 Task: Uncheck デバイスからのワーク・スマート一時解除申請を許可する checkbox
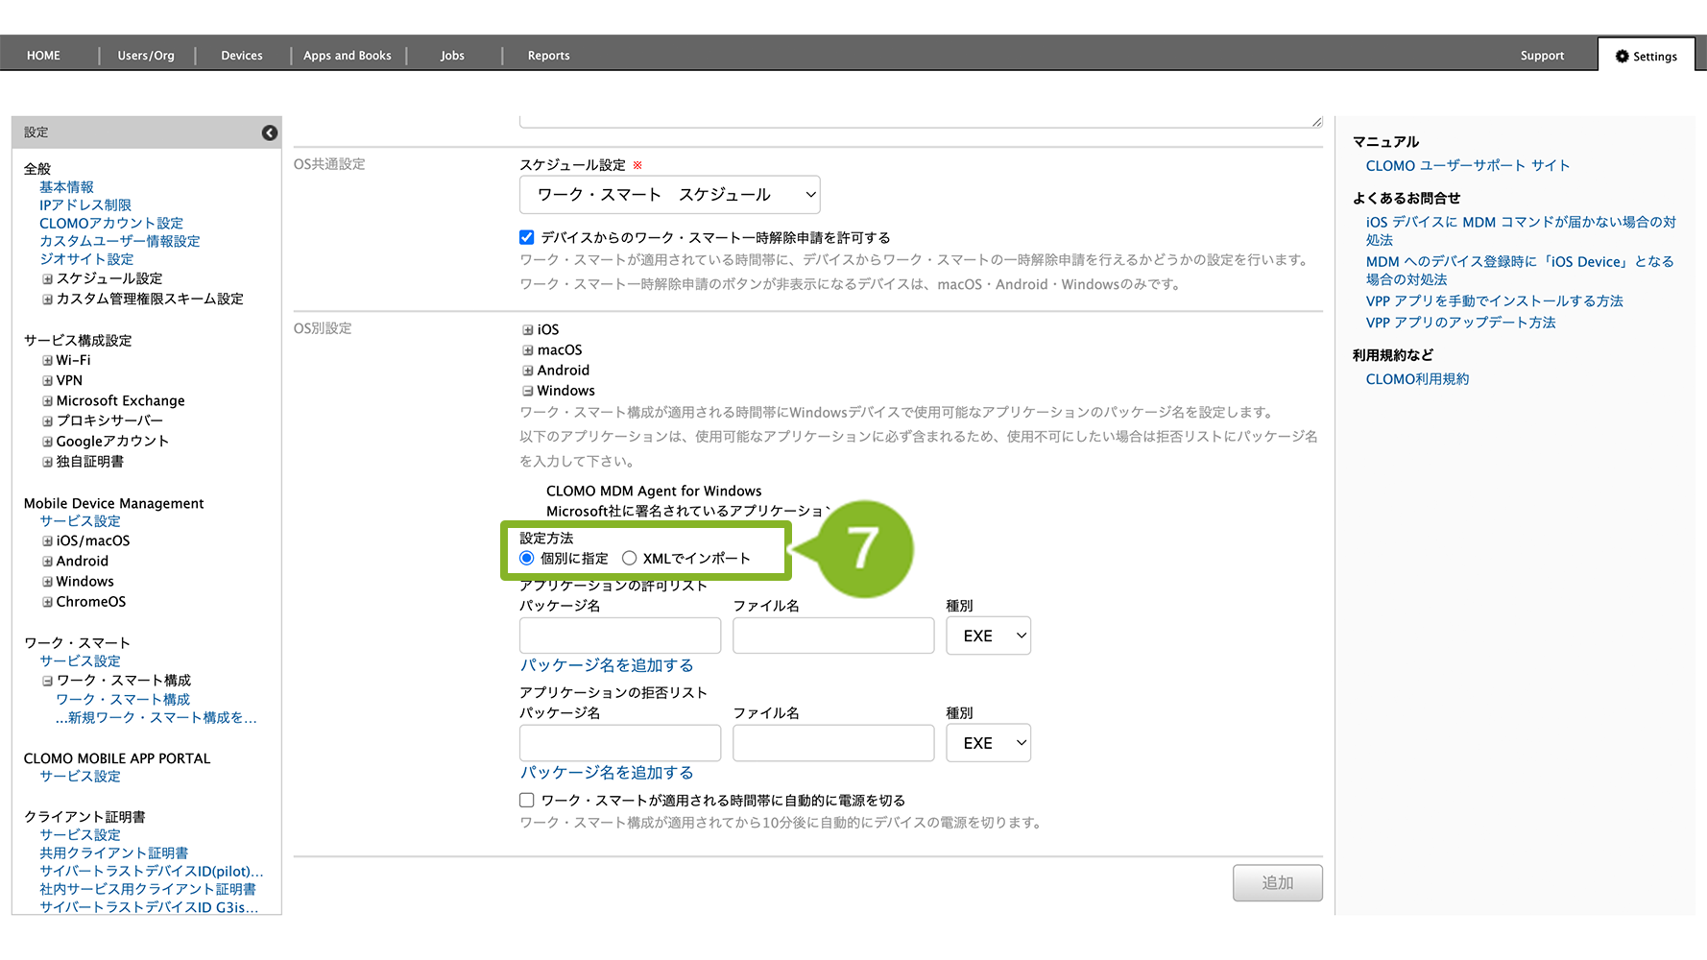tap(527, 237)
